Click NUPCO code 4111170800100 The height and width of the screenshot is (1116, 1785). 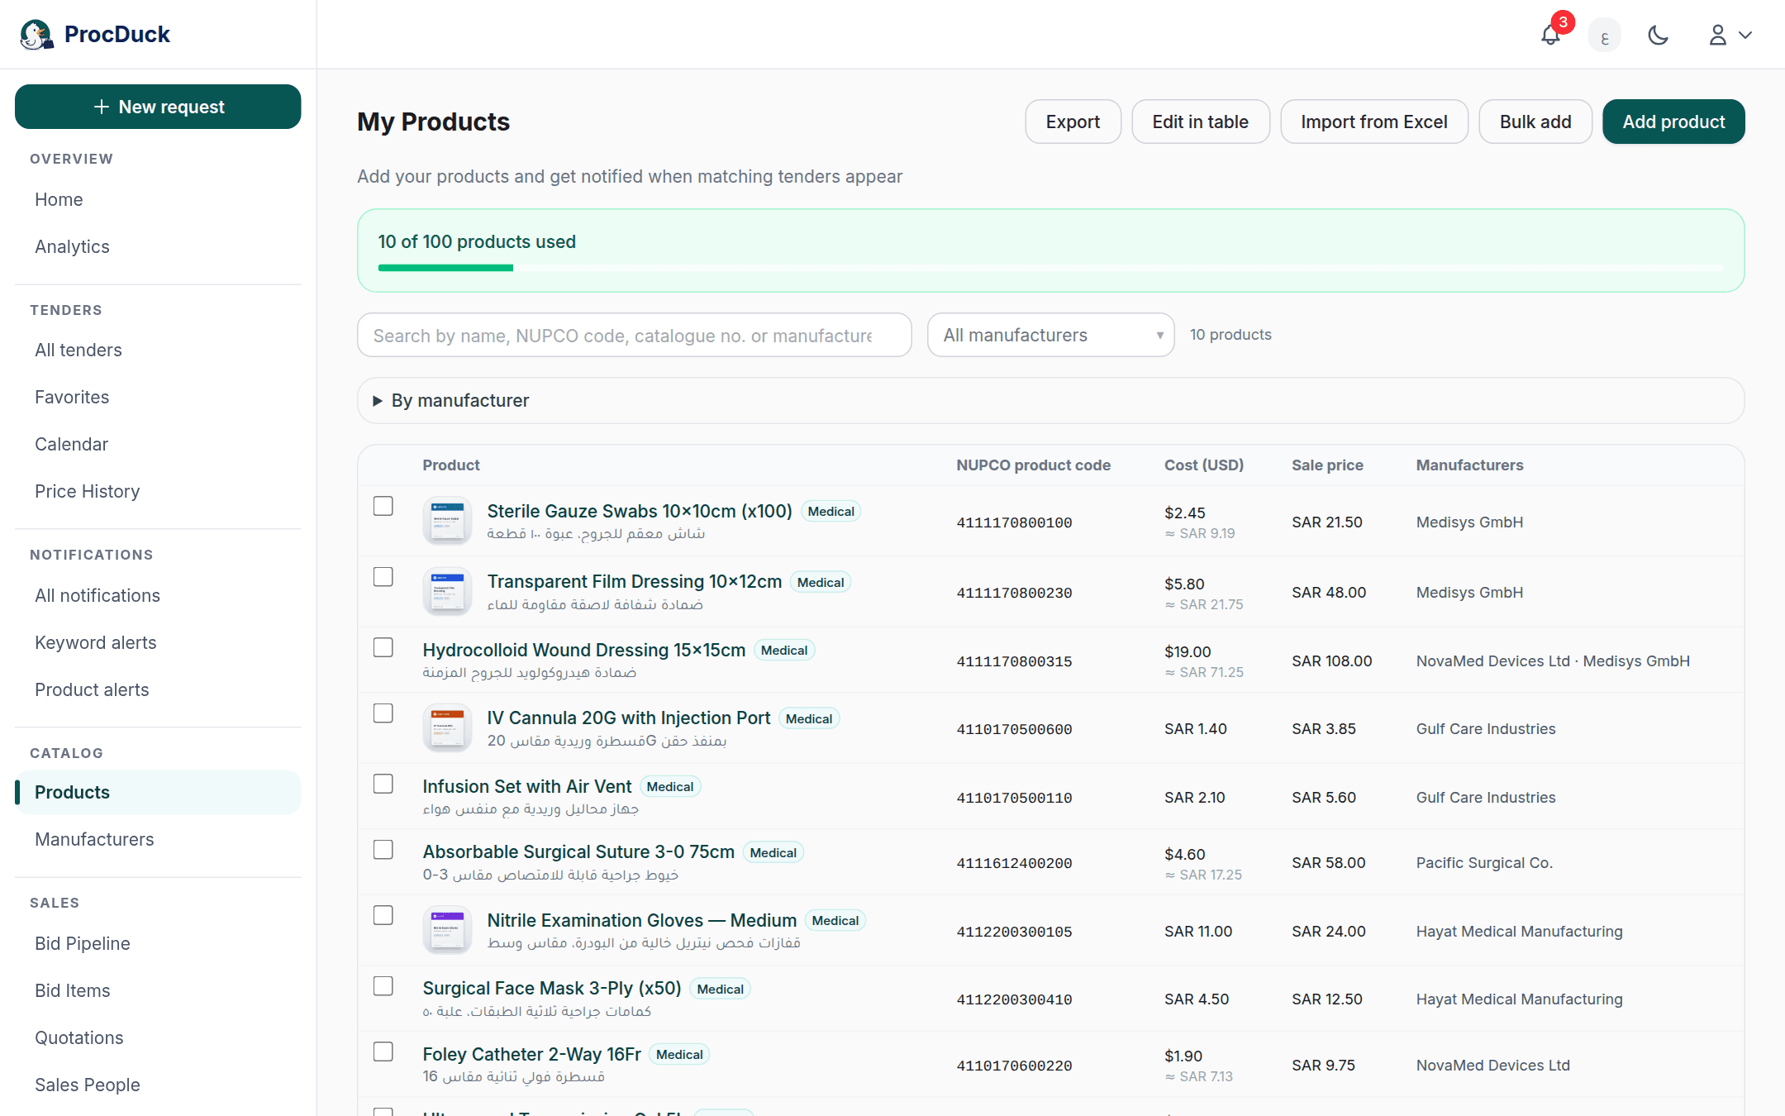[x=1014, y=522]
